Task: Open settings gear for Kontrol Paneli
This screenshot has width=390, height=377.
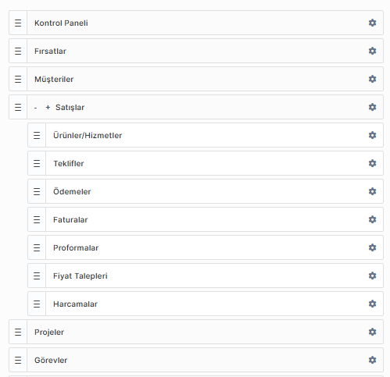Action: tap(372, 23)
